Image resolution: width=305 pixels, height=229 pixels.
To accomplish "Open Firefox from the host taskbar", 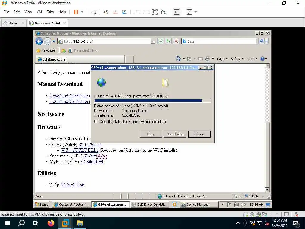I will coord(51,223).
